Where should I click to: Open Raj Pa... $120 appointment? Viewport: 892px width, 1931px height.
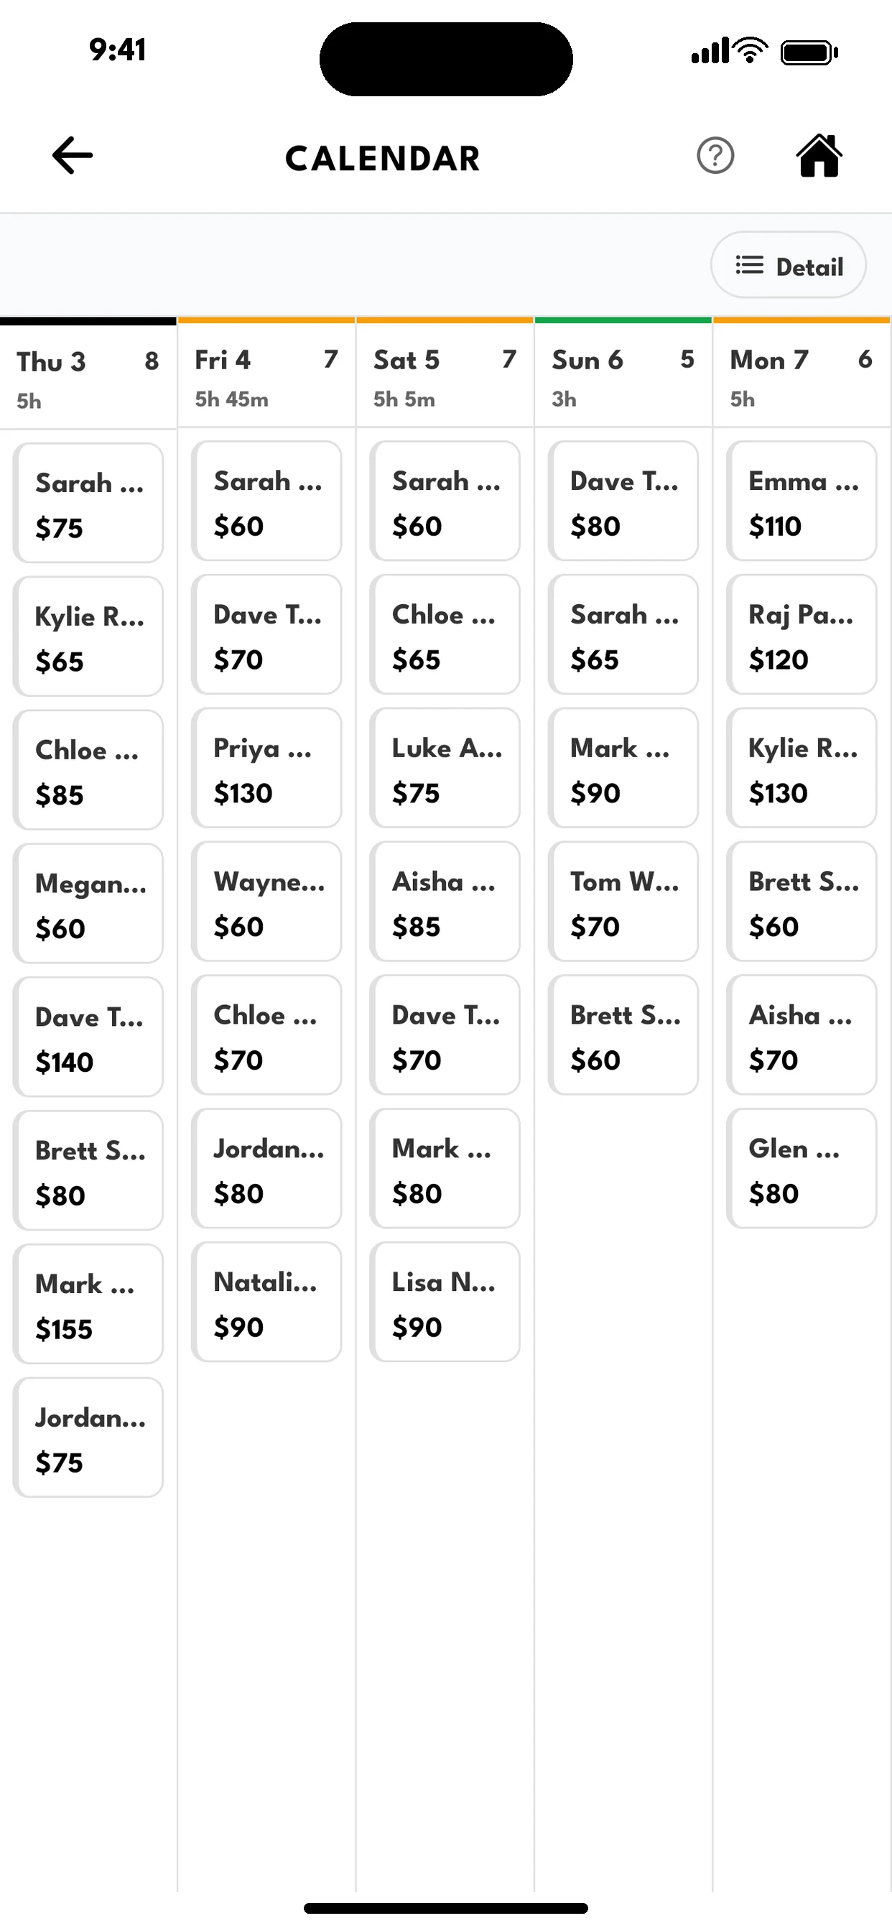802,635
